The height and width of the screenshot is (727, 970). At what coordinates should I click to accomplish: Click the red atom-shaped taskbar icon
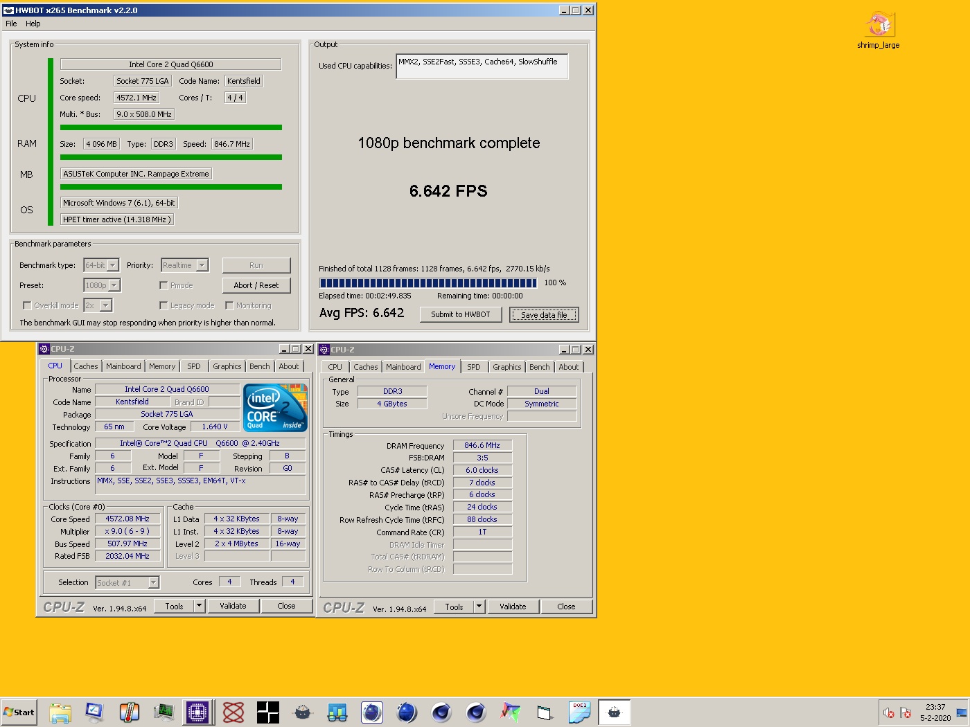[233, 712]
